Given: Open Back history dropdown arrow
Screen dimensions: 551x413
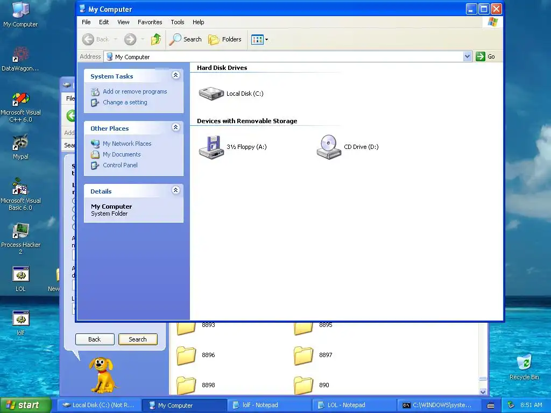Looking at the screenshot, I should 115,39.
